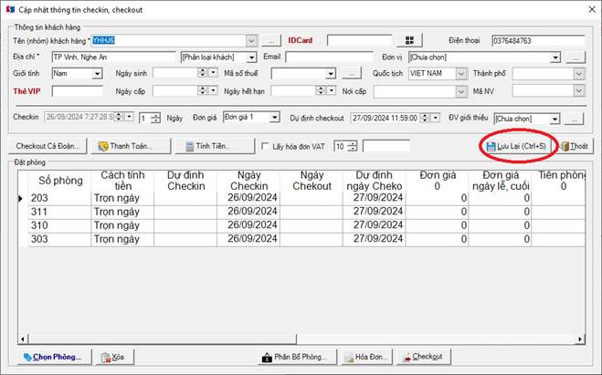The image size is (602, 375).
Task: Click the IDCard scan grid icon button
Action: [x=409, y=40]
